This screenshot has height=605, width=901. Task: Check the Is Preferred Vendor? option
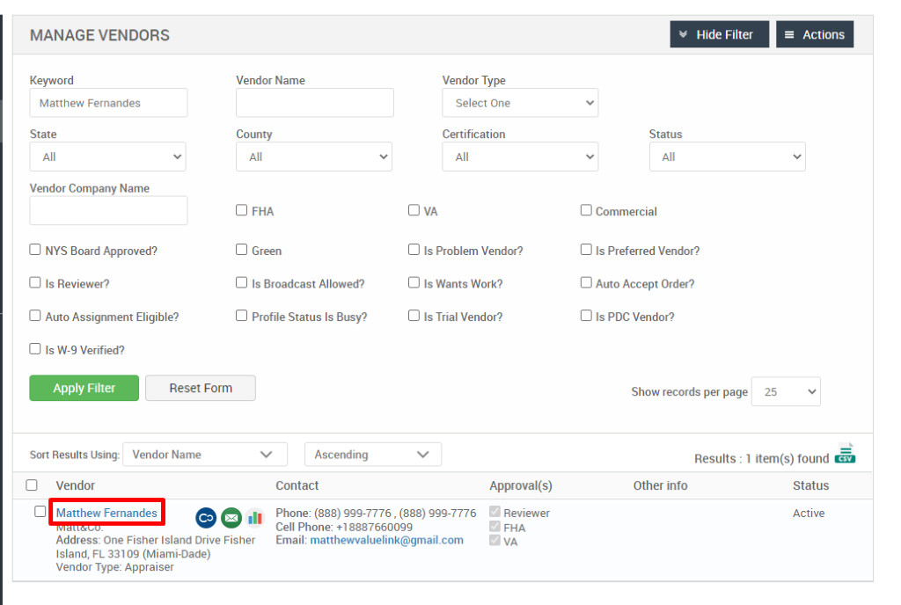click(586, 250)
